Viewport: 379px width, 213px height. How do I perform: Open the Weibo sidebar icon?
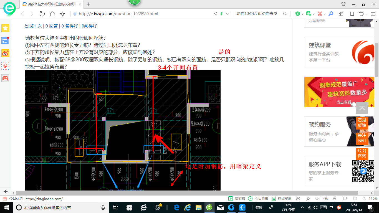coord(5,53)
